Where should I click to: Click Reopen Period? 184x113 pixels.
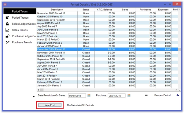pyautogui.click(x=162, y=95)
